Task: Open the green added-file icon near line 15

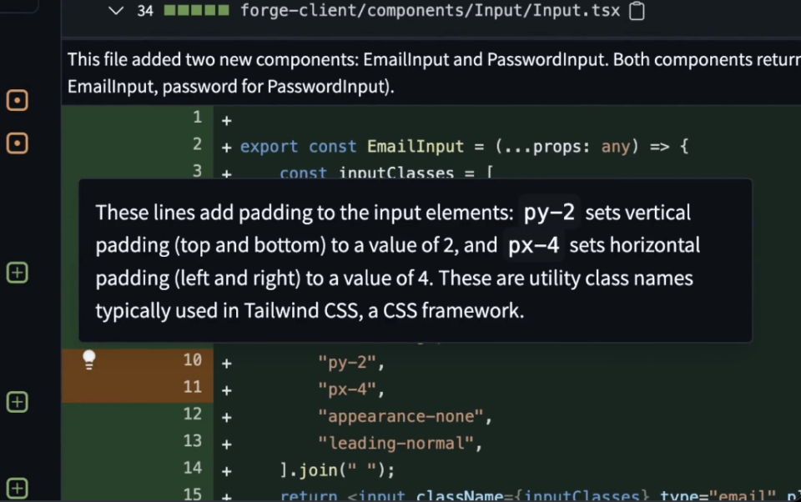Action: point(17,489)
